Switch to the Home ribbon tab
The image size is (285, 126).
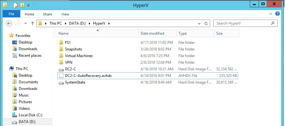pyautogui.click(x=29, y=14)
